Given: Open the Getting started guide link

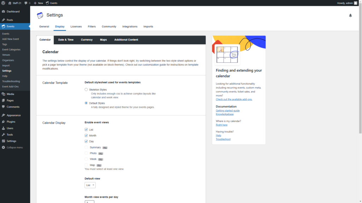Looking at the screenshot, I should coord(228,111).
